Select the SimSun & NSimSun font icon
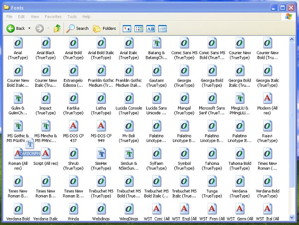 click(x=129, y=153)
